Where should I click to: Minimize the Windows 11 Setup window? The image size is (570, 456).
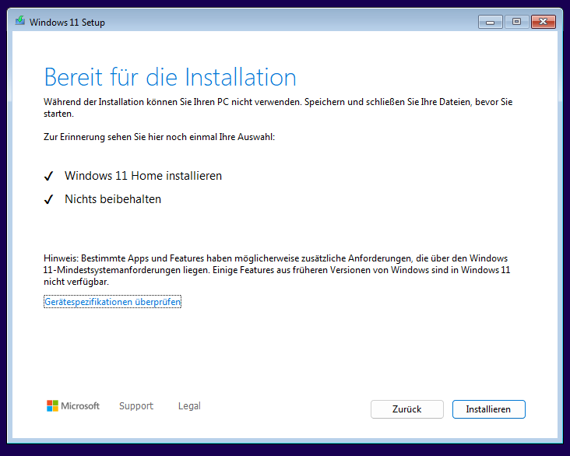(491, 22)
